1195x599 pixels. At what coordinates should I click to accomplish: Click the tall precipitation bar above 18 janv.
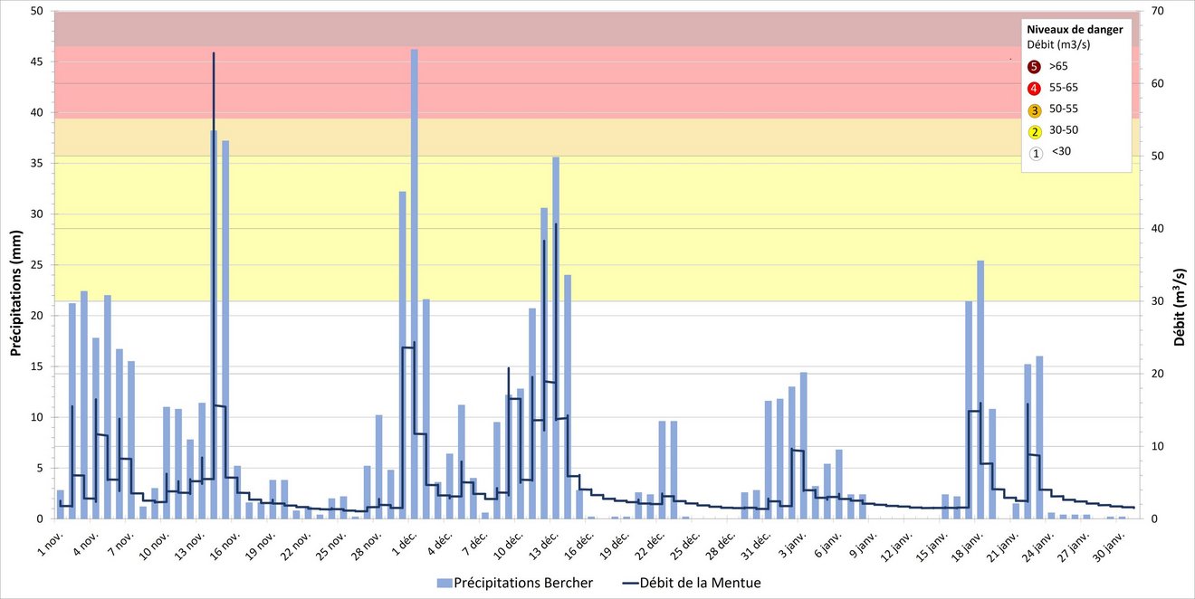(x=980, y=389)
